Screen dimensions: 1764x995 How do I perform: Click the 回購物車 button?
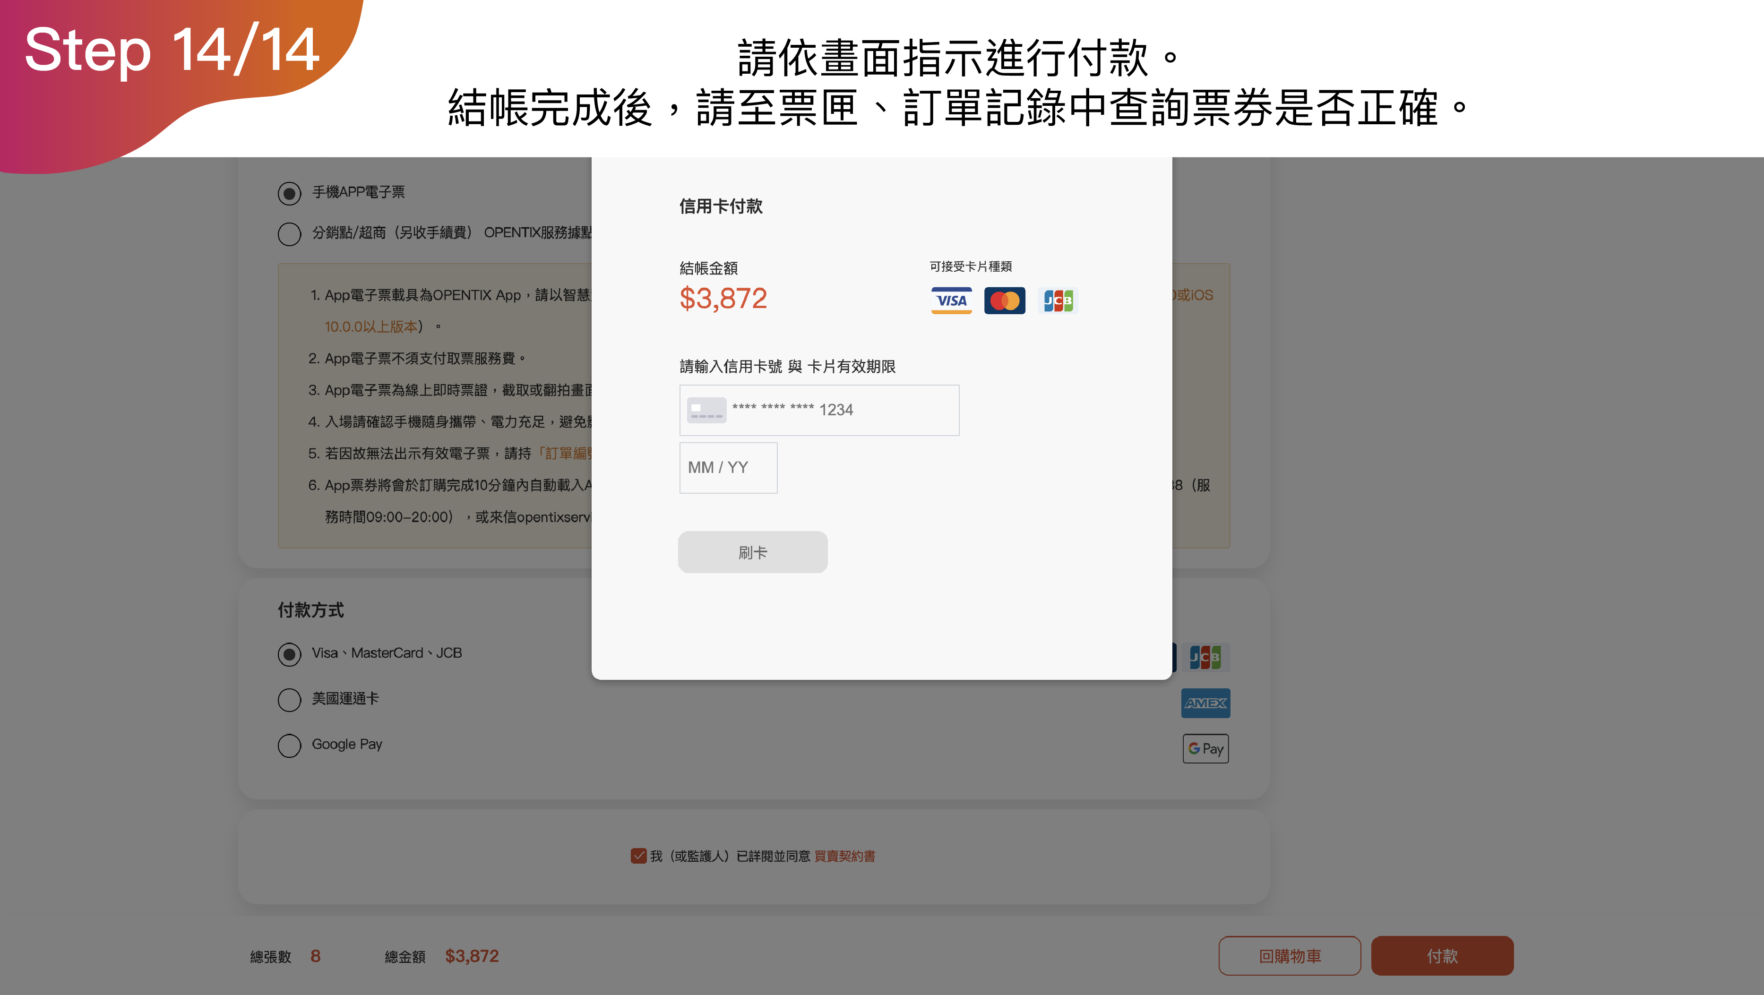(x=1290, y=956)
